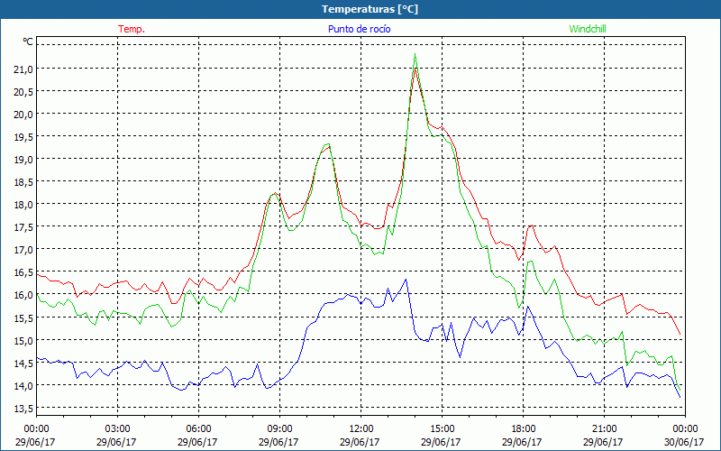Click the 17,5 y-axis value

(x=23, y=227)
